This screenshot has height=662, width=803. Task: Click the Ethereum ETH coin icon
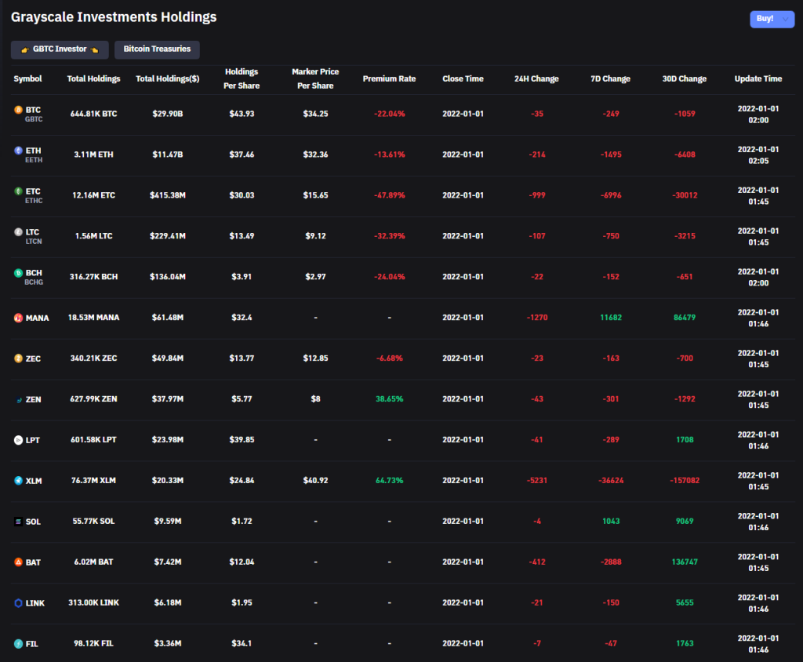[19, 151]
